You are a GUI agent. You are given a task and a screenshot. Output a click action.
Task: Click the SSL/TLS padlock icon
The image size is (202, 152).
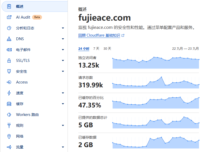click(9, 61)
